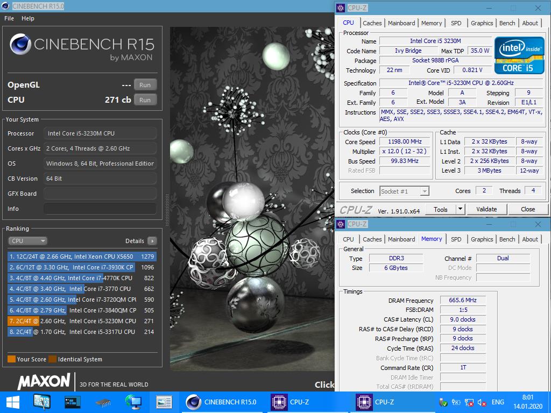This screenshot has height=413, width=551.
Task: Switch to CPU tab in lower CPU-Z
Action: (348, 239)
